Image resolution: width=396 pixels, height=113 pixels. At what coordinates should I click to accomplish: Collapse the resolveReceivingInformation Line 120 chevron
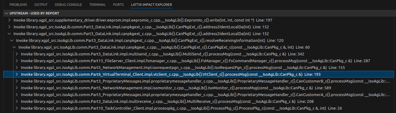[x=12, y=40]
